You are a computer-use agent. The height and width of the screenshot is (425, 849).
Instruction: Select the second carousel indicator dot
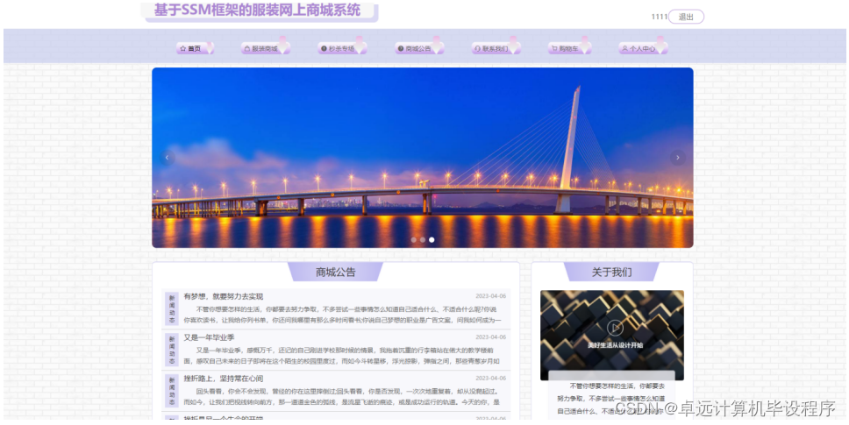423,239
